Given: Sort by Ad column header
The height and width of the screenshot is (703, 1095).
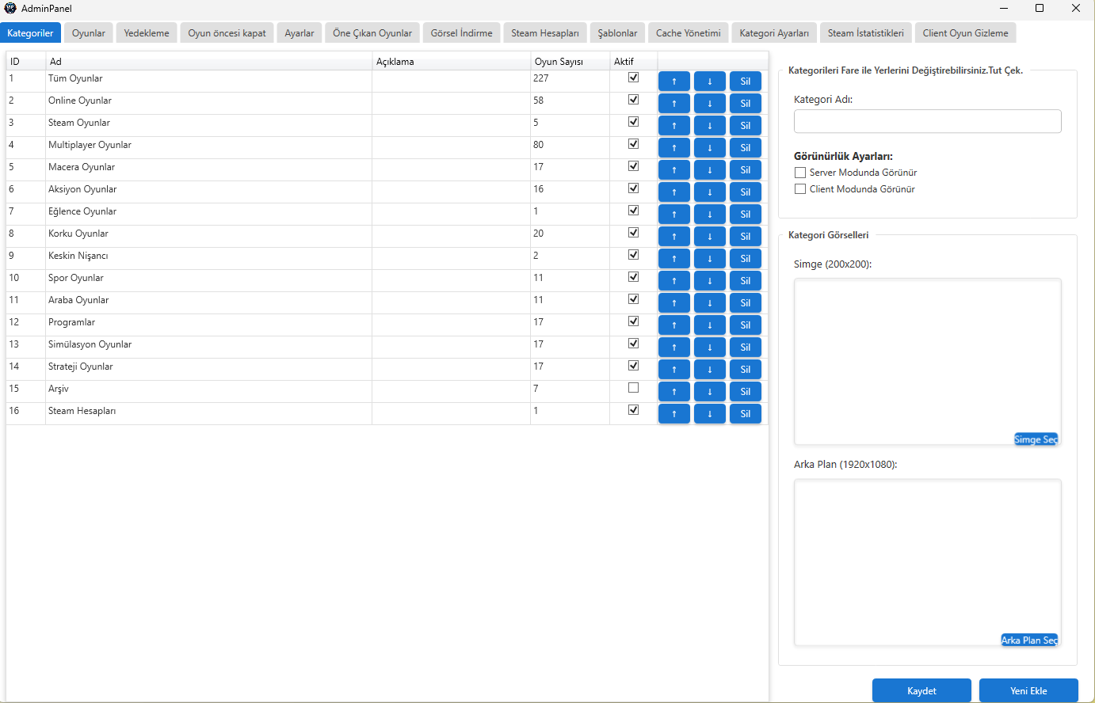Looking at the screenshot, I should pyautogui.click(x=209, y=61).
